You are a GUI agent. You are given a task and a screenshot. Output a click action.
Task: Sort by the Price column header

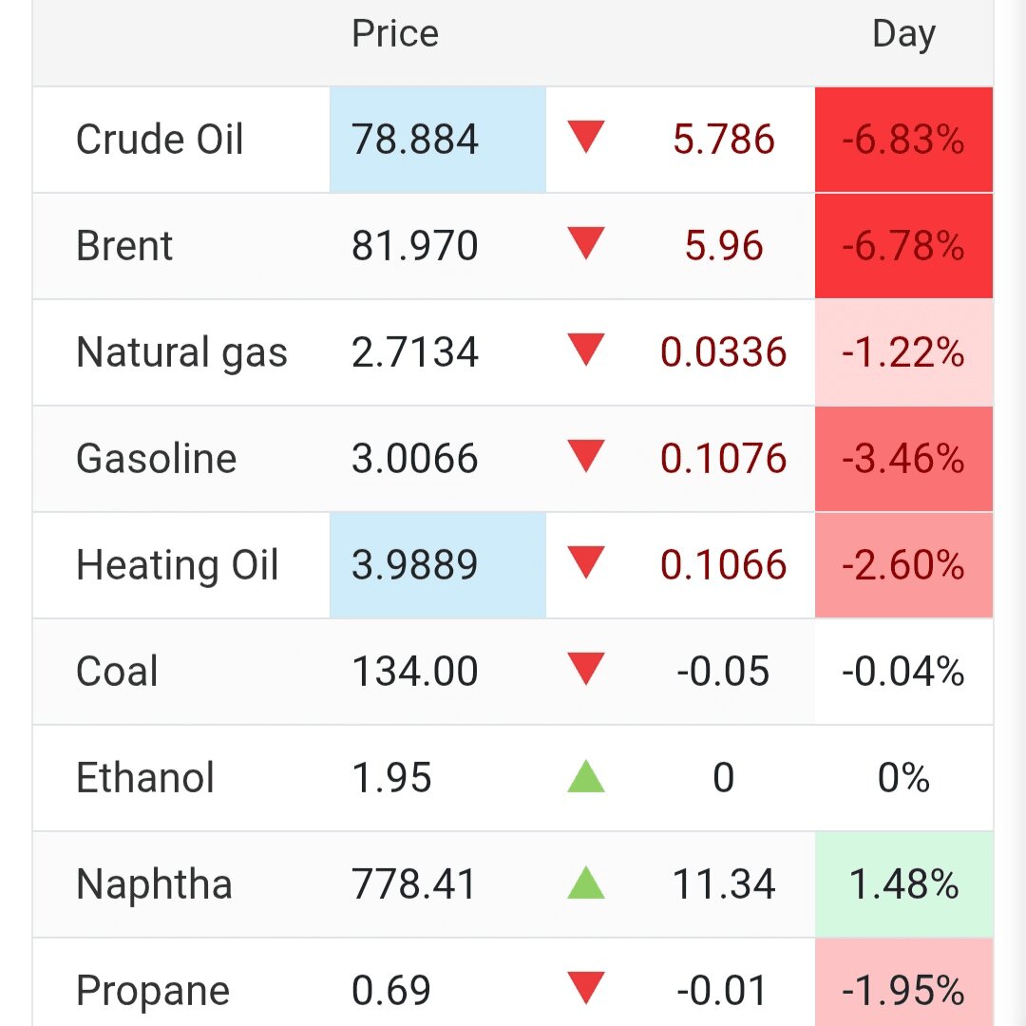[395, 33]
